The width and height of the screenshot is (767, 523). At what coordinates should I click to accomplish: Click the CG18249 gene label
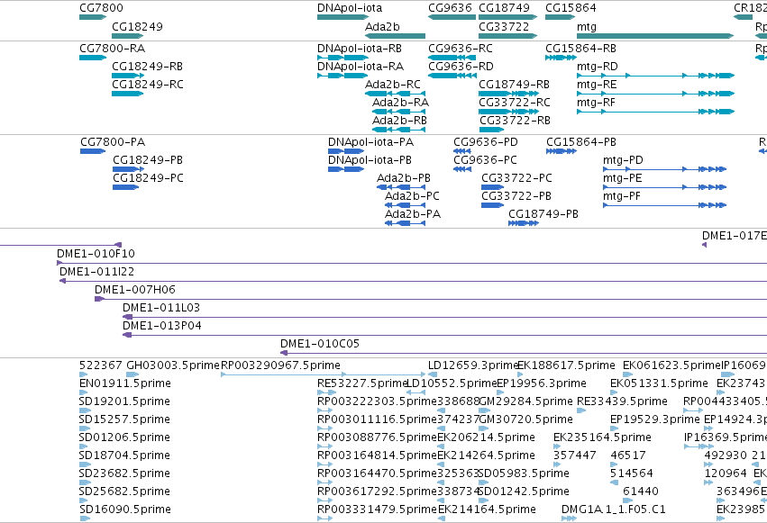(138, 26)
